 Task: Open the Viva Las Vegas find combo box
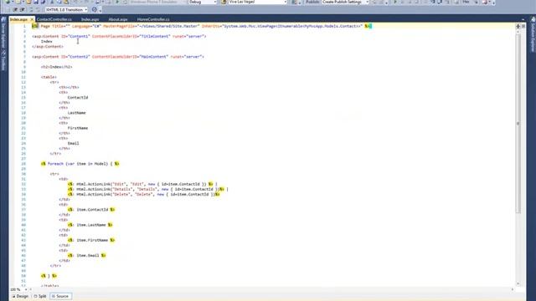pos(257,2)
